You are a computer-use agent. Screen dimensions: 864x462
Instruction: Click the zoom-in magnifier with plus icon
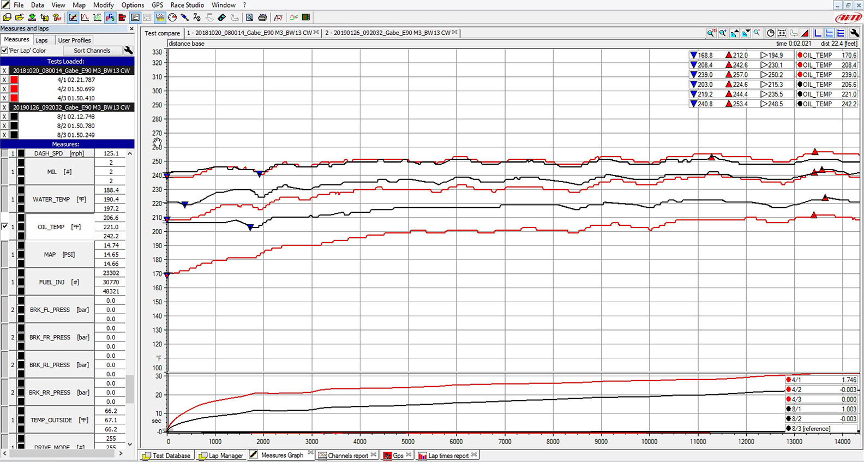coord(723,33)
